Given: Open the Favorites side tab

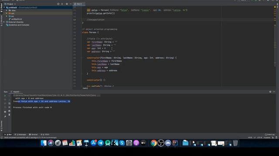Looking at the screenshot, I should (1, 126).
